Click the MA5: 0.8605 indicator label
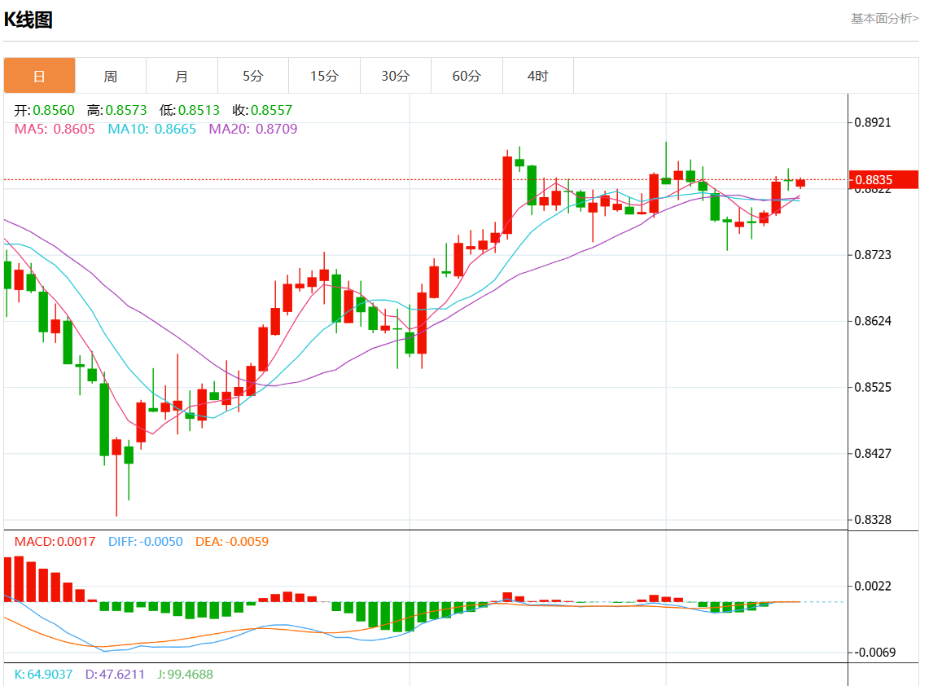 coord(55,129)
